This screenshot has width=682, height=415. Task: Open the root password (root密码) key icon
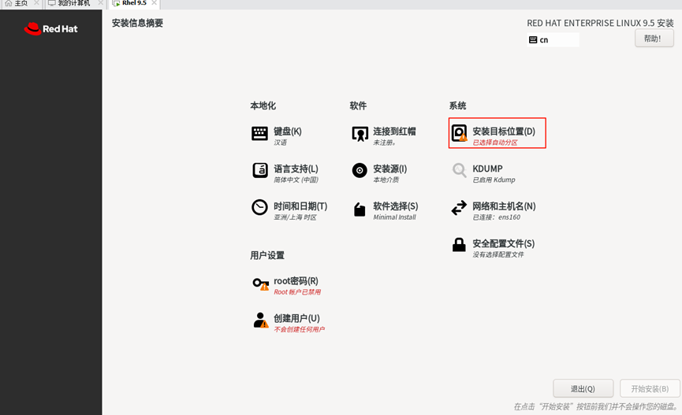point(261,283)
